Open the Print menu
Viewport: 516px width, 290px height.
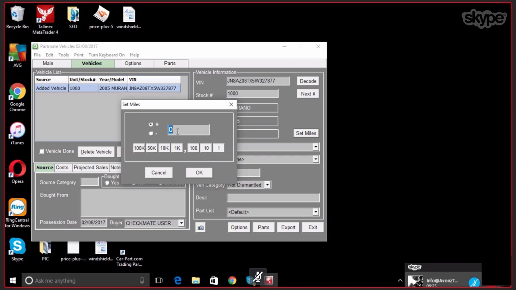(x=79, y=55)
